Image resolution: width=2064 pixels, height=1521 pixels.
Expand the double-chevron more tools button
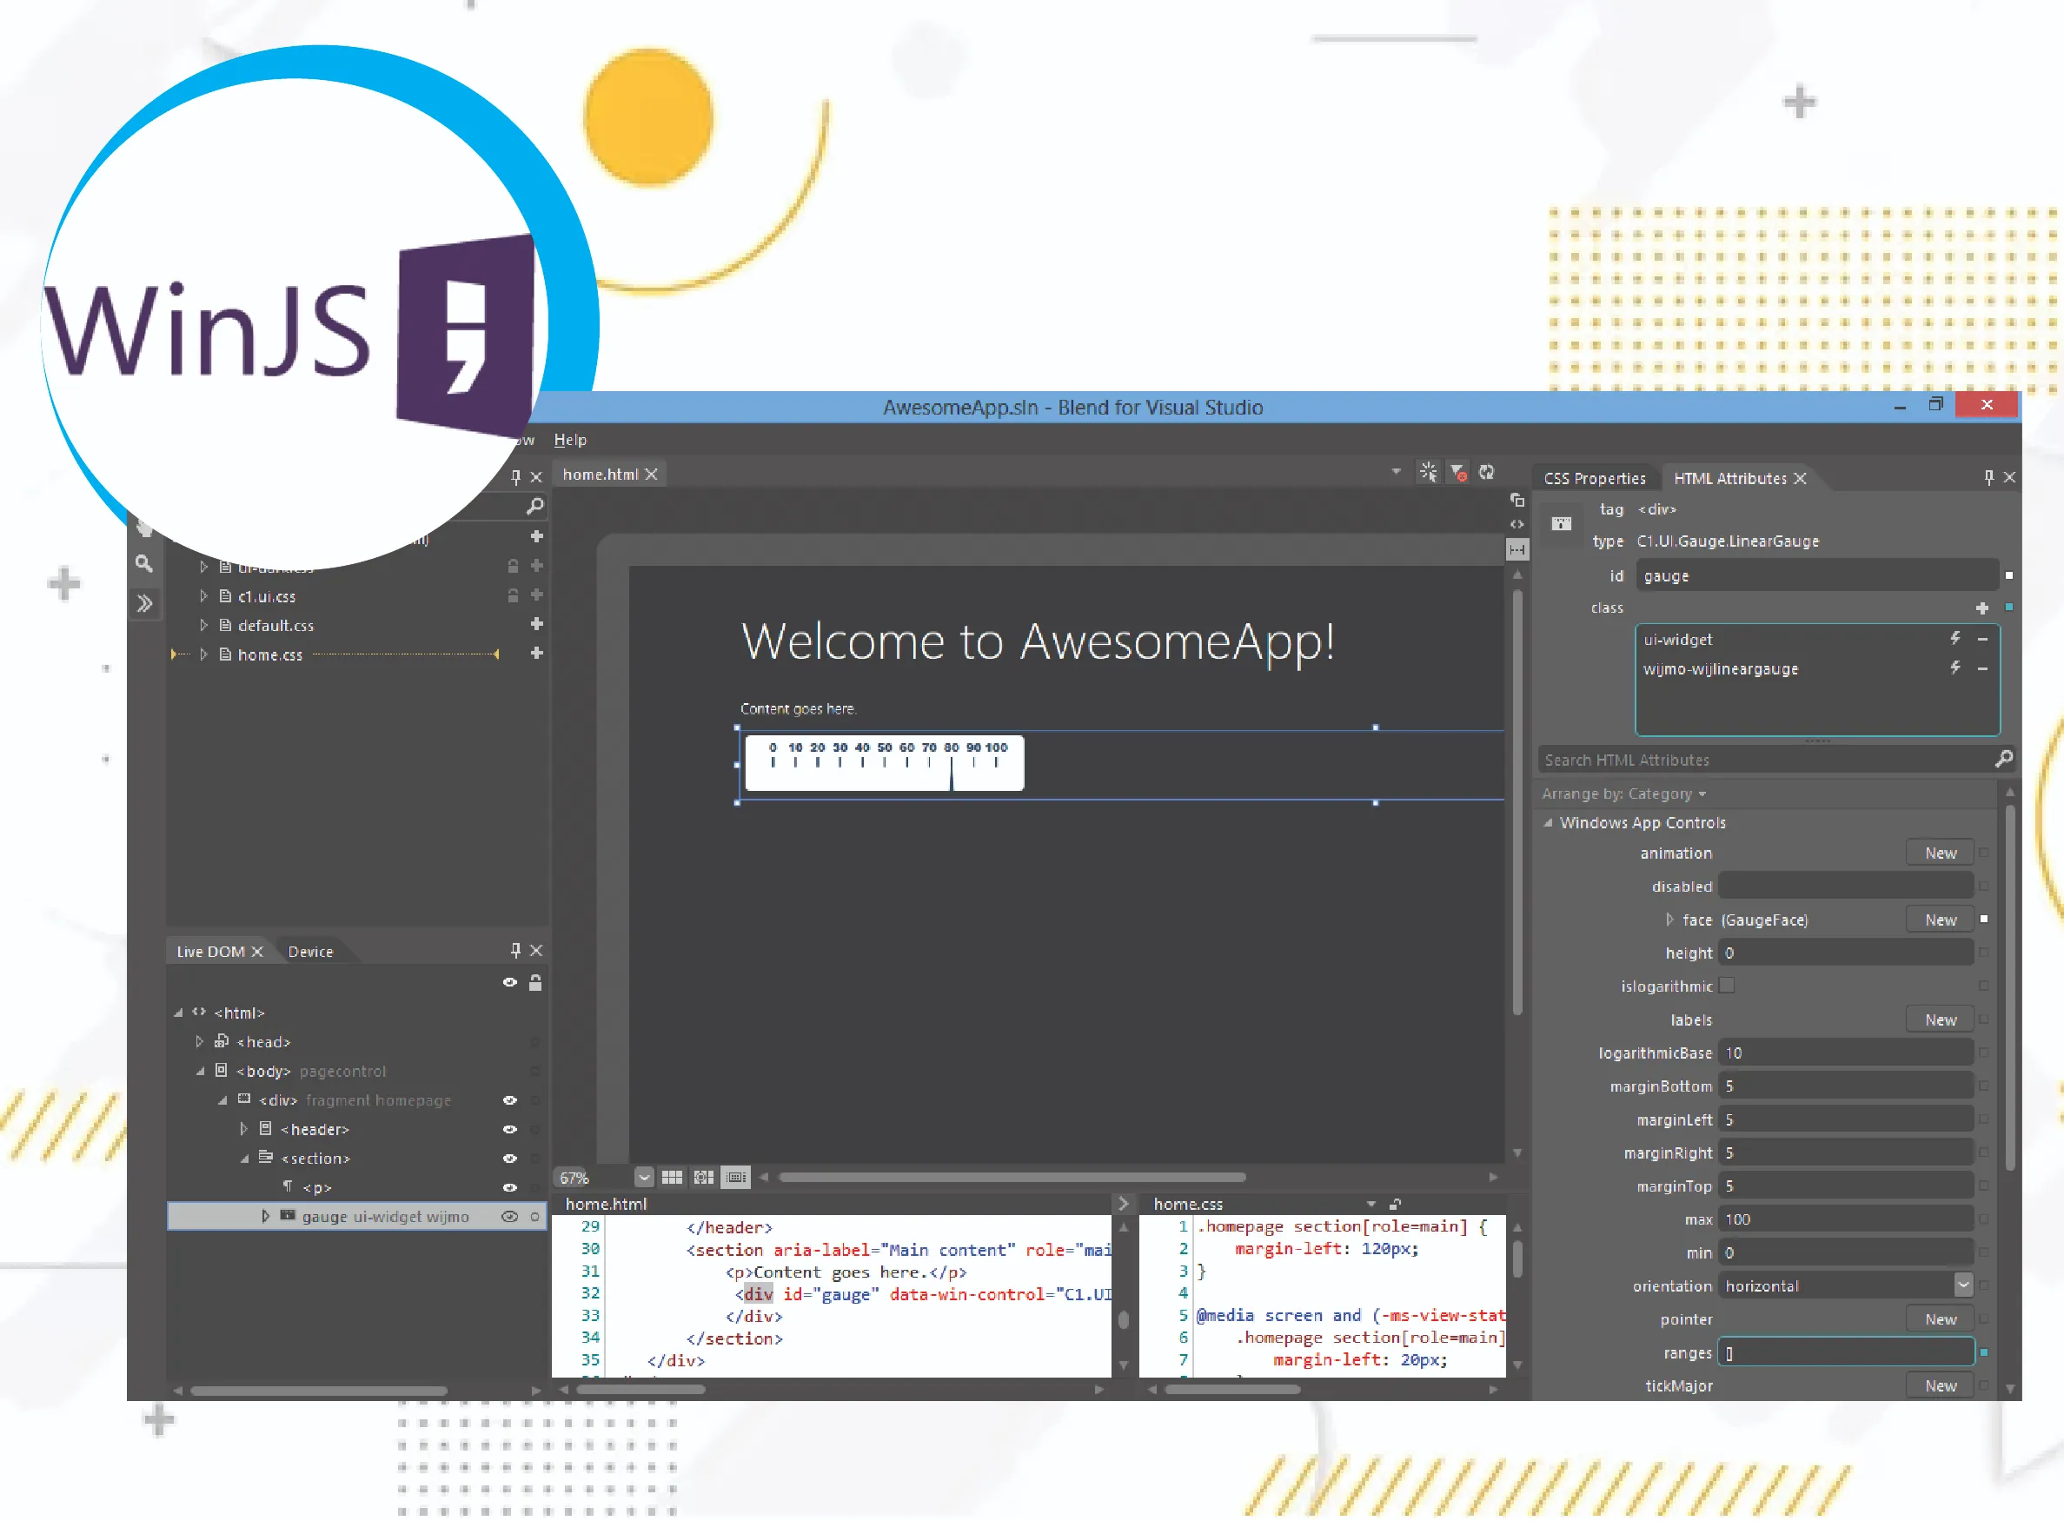tap(144, 604)
